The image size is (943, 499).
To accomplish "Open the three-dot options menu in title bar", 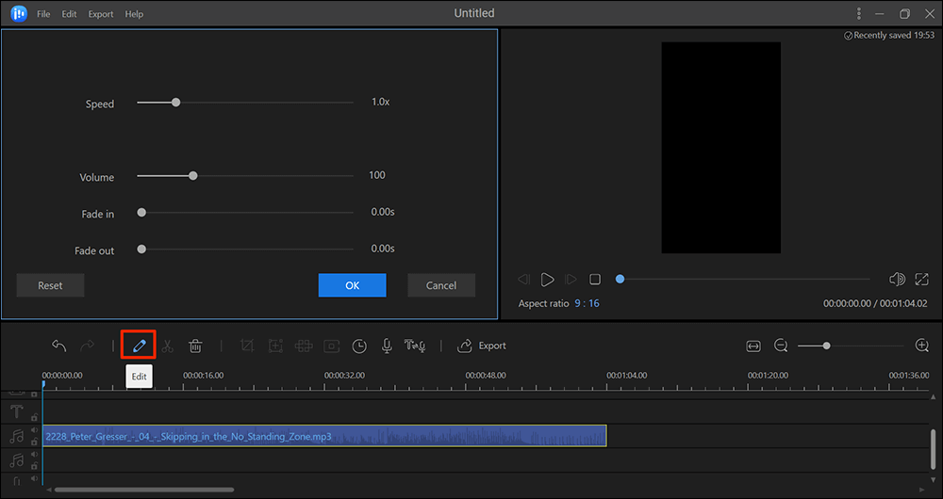I will pos(858,14).
